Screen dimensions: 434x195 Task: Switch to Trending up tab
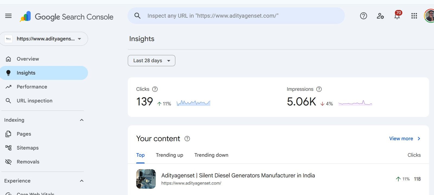(170, 155)
